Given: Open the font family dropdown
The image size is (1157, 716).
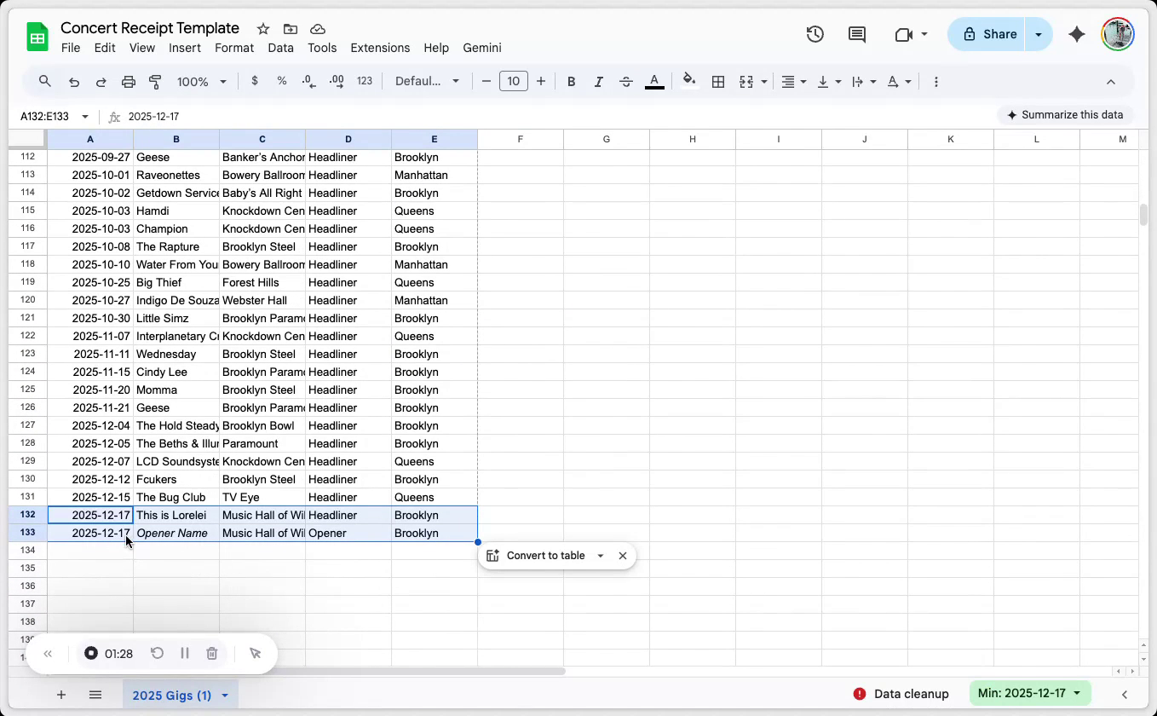Looking at the screenshot, I should [x=428, y=82].
